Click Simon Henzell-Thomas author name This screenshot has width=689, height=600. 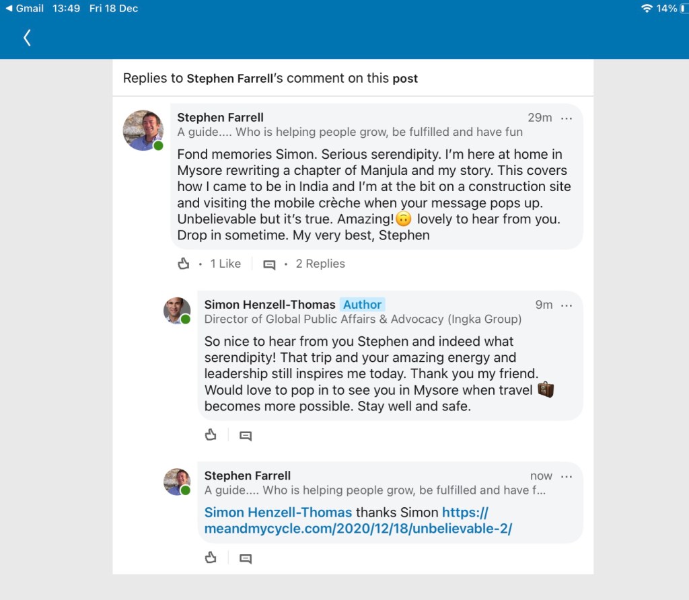[x=269, y=305]
